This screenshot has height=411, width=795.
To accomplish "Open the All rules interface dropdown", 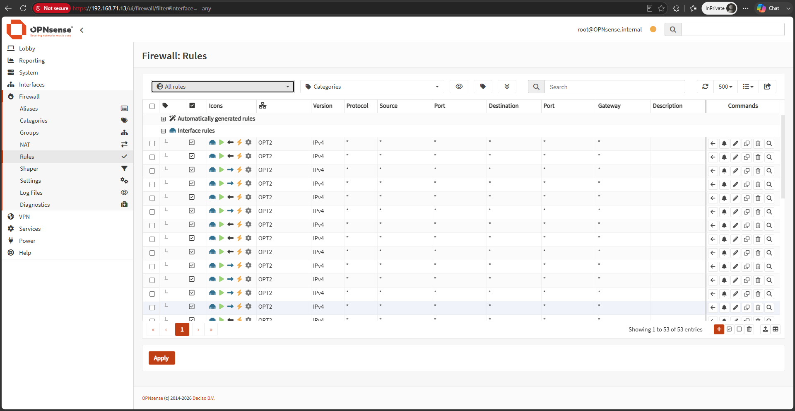I will [223, 87].
